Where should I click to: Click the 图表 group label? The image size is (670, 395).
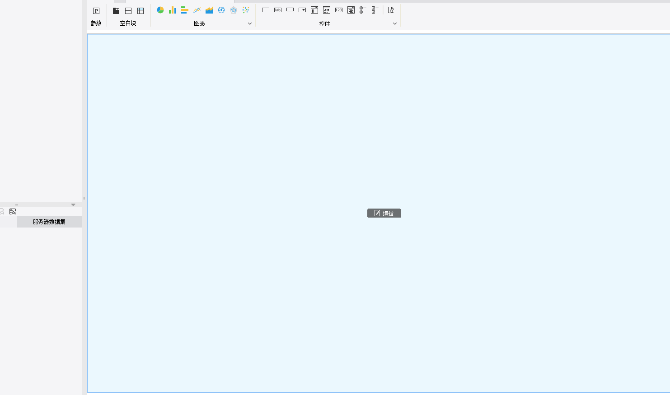click(x=199, y=23)
